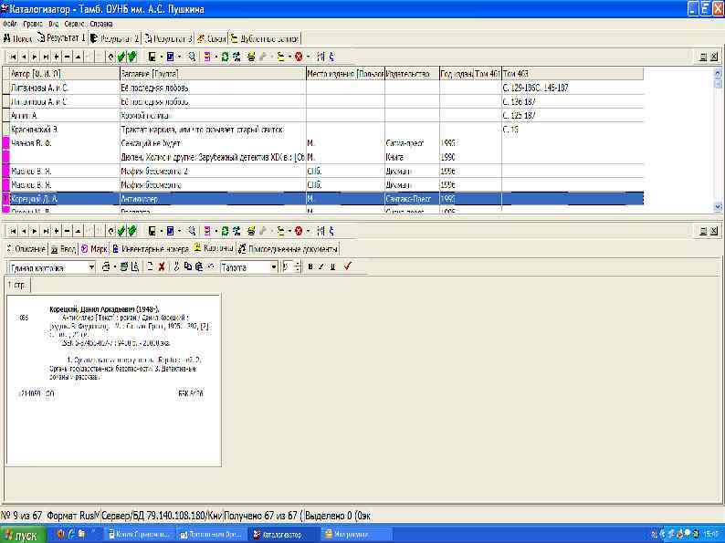Add a record with plus icon, results toolbar
This screenshot has width=725, height=543.
(x=57, y=57)
